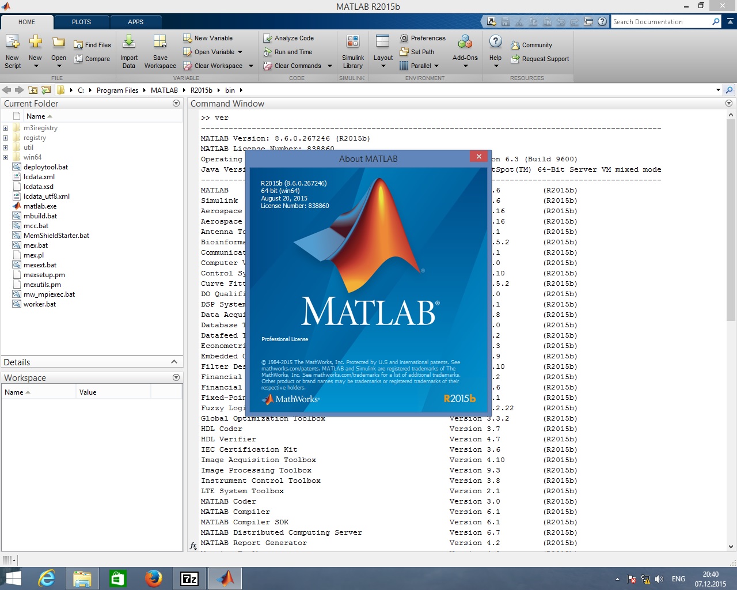Open Preferences
This screenshot has height=590, width=737.
pos(423,38)
